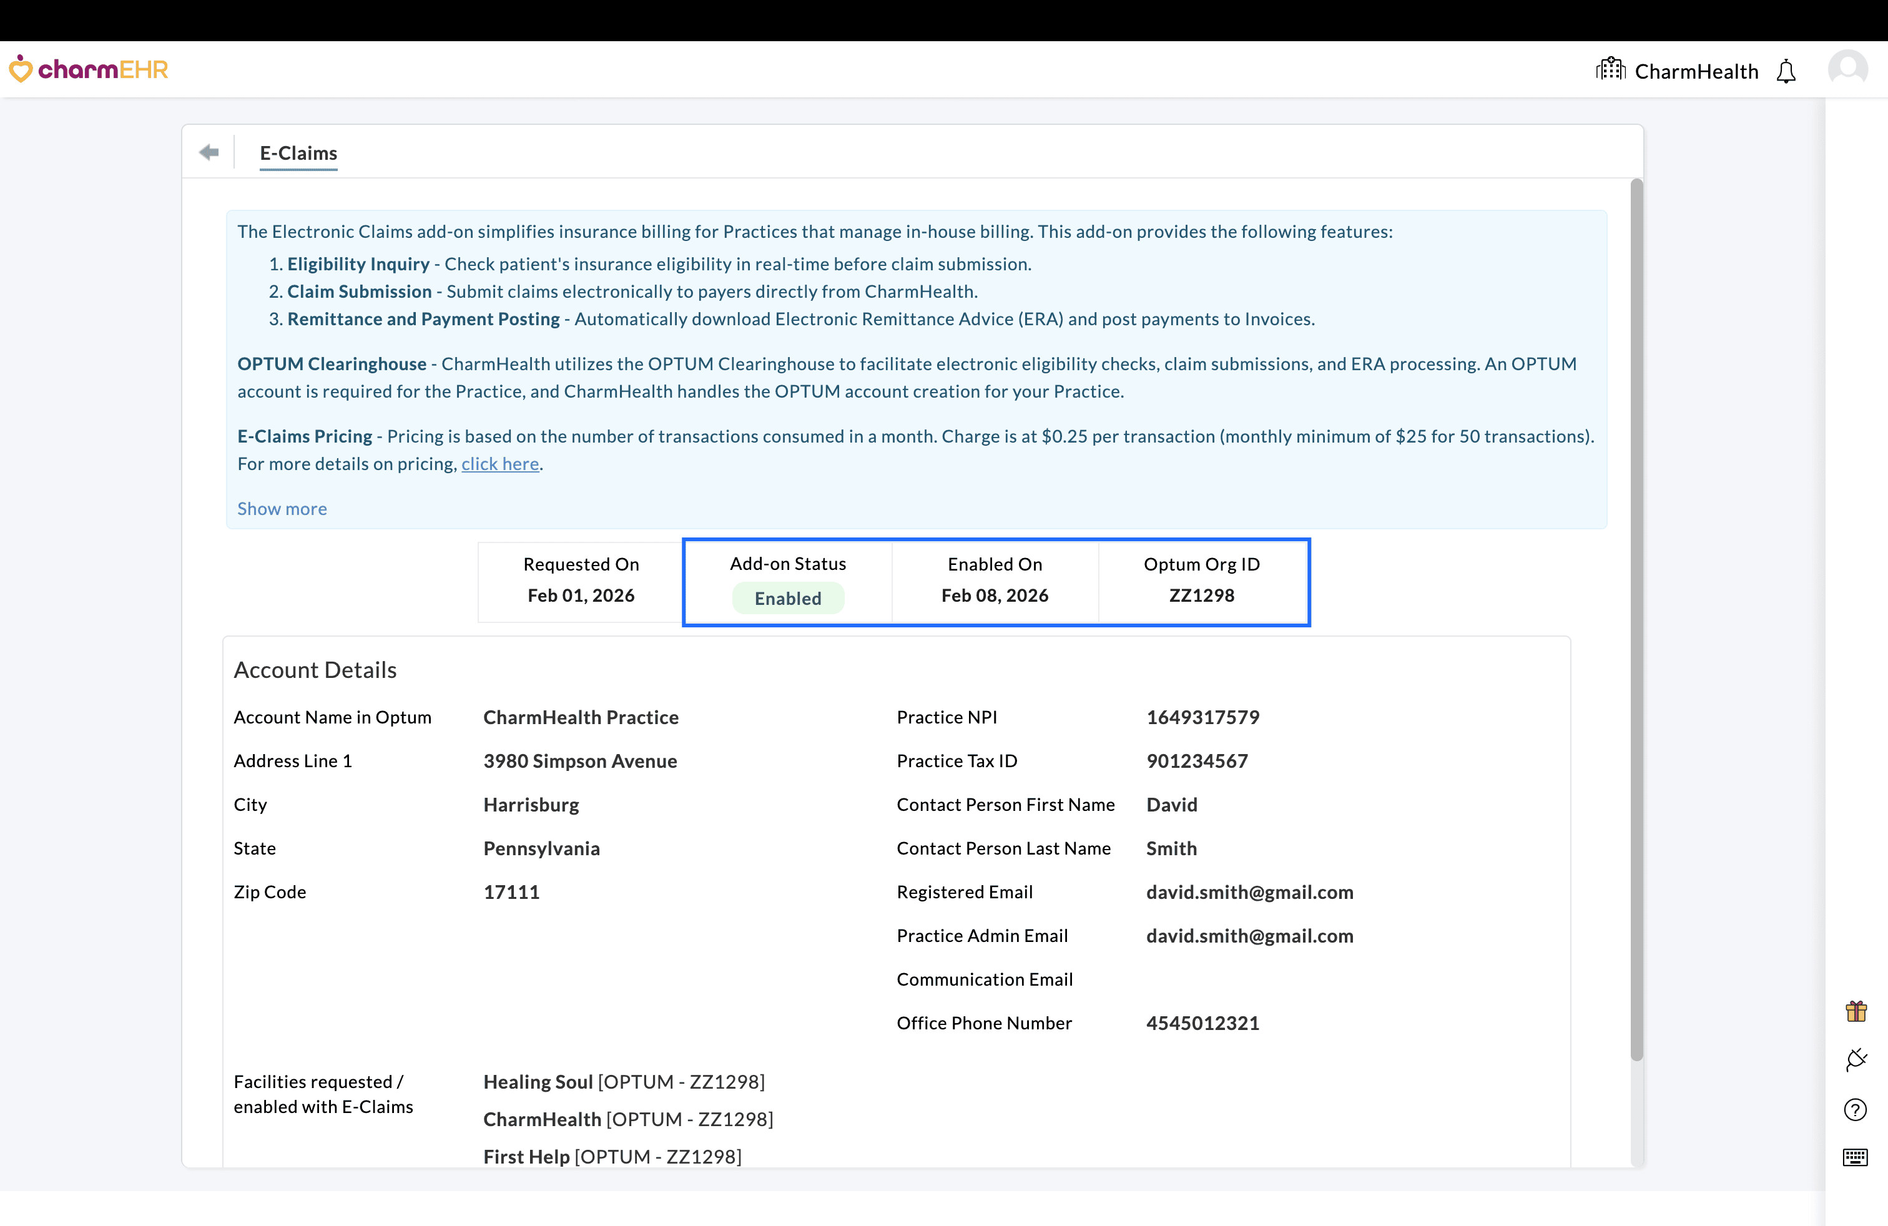Viewport: 1888px width, 1226px height.
Task: Click the Optum Org ID value ZZ1298
Action: 1201,596
